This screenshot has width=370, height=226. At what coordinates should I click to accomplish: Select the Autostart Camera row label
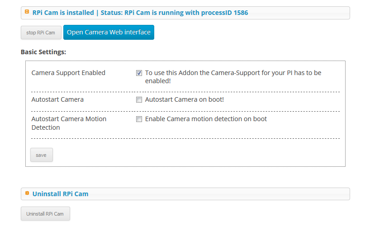[57, 99]
